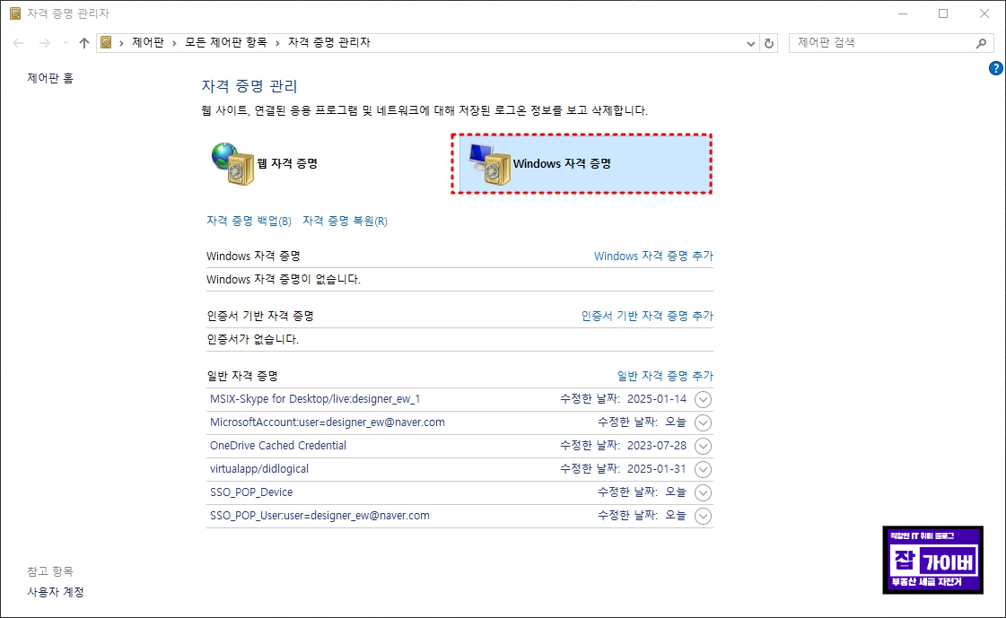The width and height of the screenshot is (1006, 618).
Task: Select the MSIX-Skype for Desktop/live:designer_ew_1 row text
Action: 315,399
